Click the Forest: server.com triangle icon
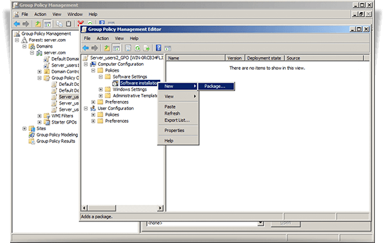 click(x=24, y=40)
